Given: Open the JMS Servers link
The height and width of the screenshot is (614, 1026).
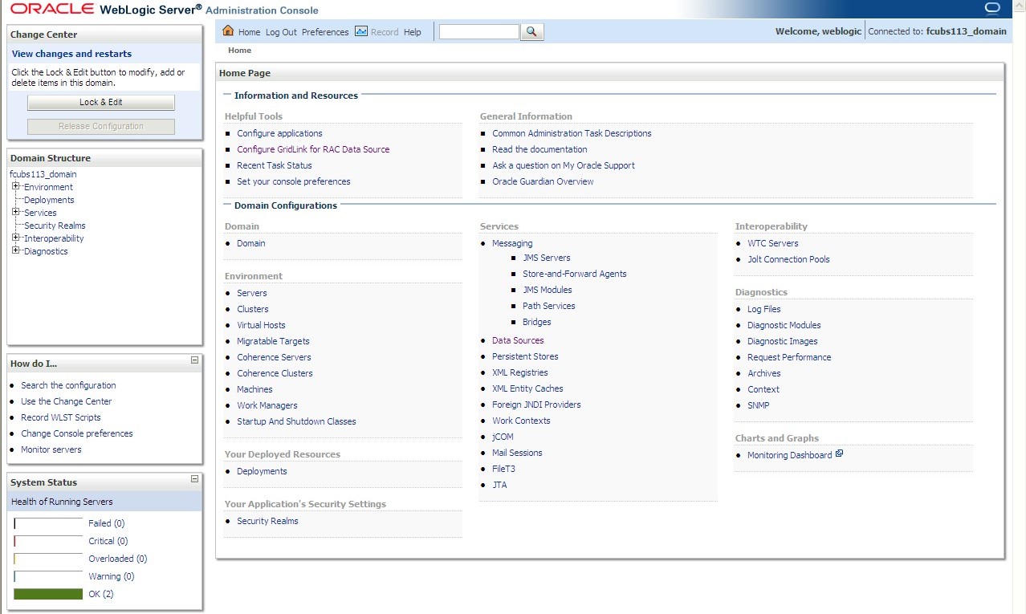Looking at the screenshot, I should 547,258.
